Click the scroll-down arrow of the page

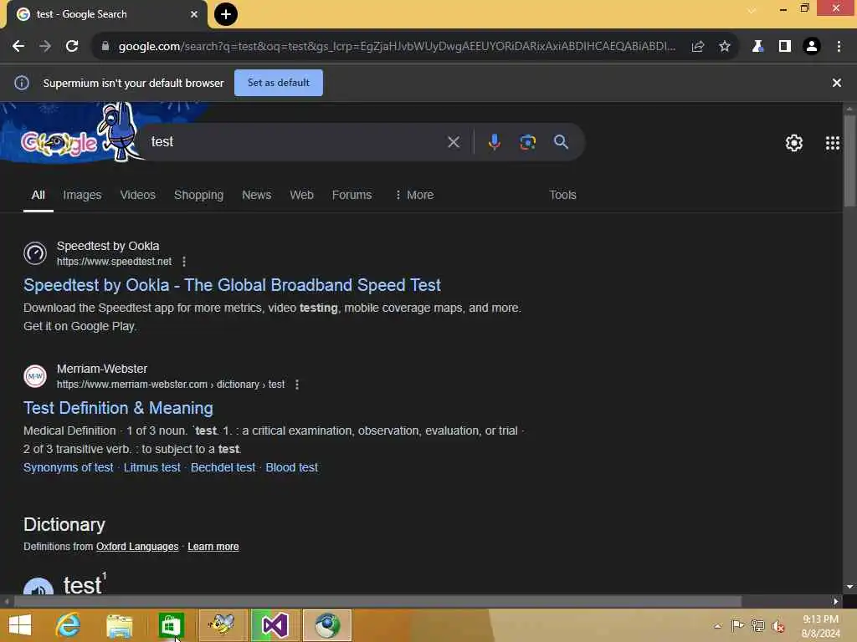point(849,587)
